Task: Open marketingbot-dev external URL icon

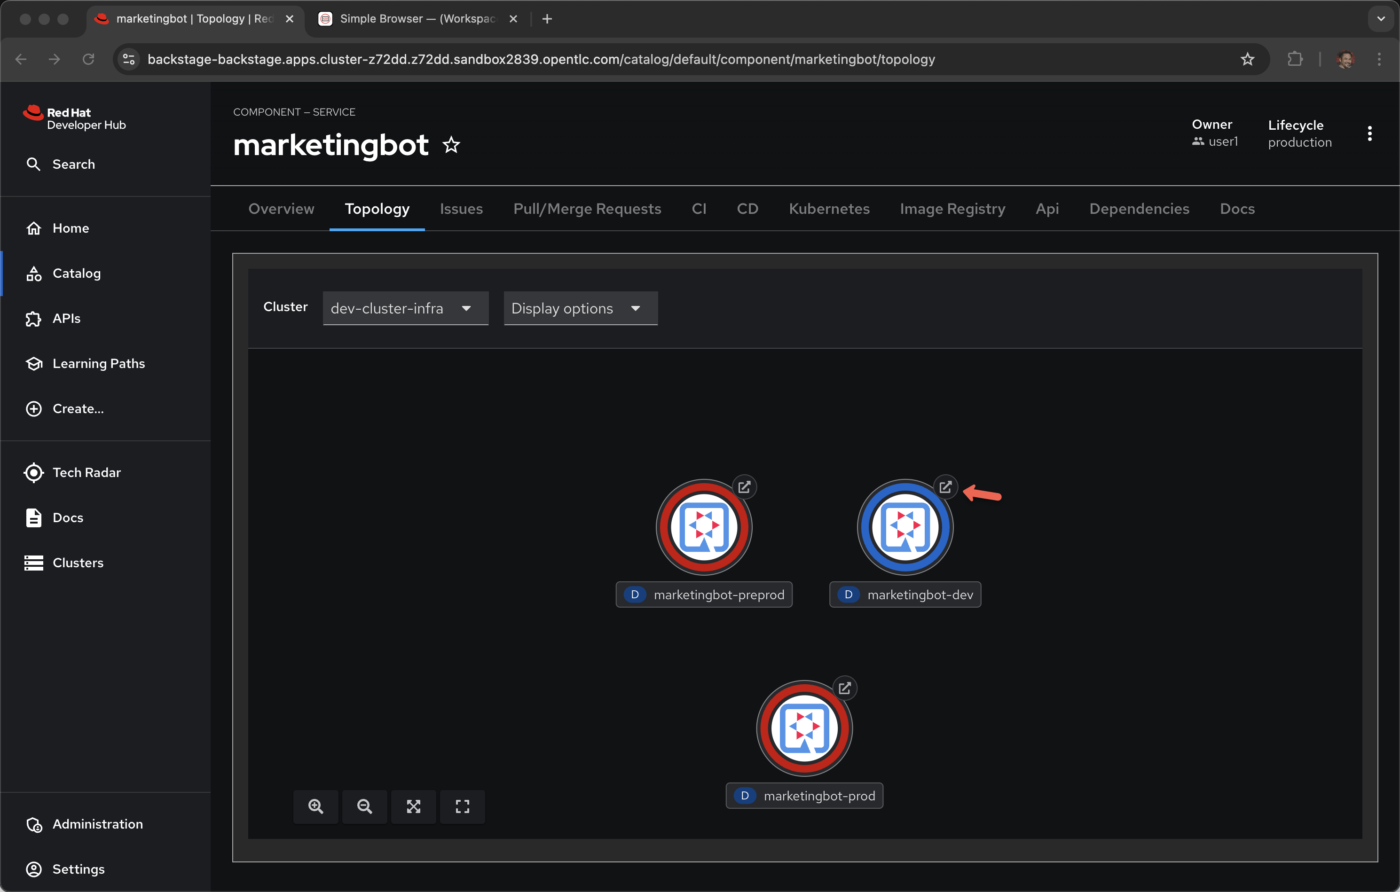Action: click(x=945, y=486)
